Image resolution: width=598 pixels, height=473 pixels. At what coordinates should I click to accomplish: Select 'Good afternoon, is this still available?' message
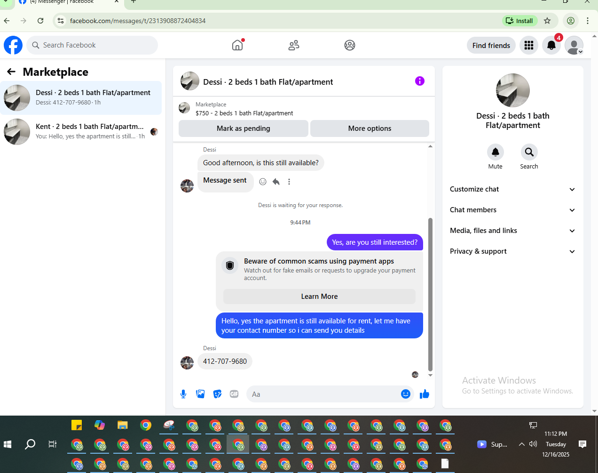[261, 163]
